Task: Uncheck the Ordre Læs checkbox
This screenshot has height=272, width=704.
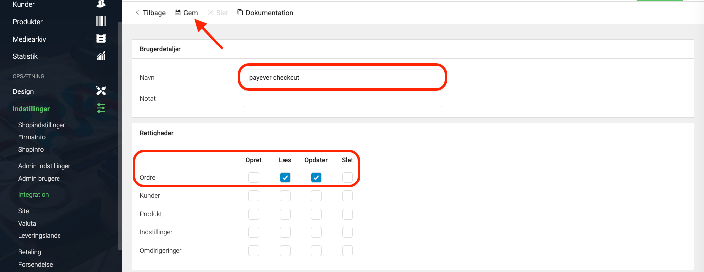Action: 285,178
